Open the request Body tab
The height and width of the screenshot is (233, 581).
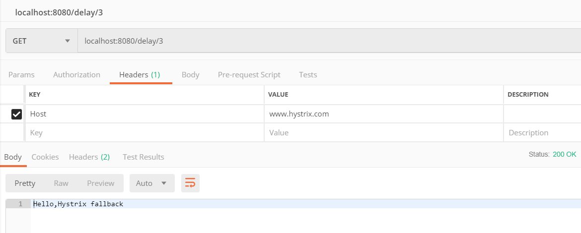pyautogui.click(x=190, y=75)
